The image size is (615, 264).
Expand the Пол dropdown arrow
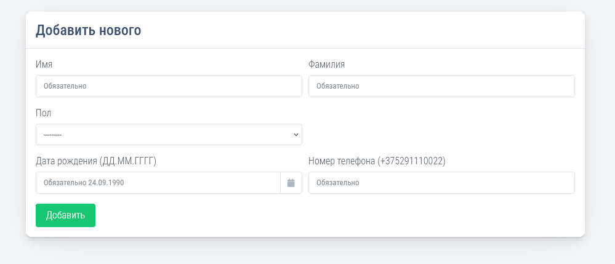296,134
